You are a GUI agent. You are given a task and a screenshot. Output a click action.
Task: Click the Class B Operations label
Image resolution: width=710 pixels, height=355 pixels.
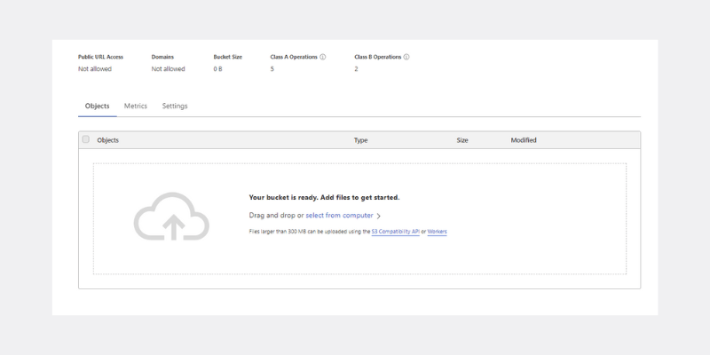[x=378, y=57]
